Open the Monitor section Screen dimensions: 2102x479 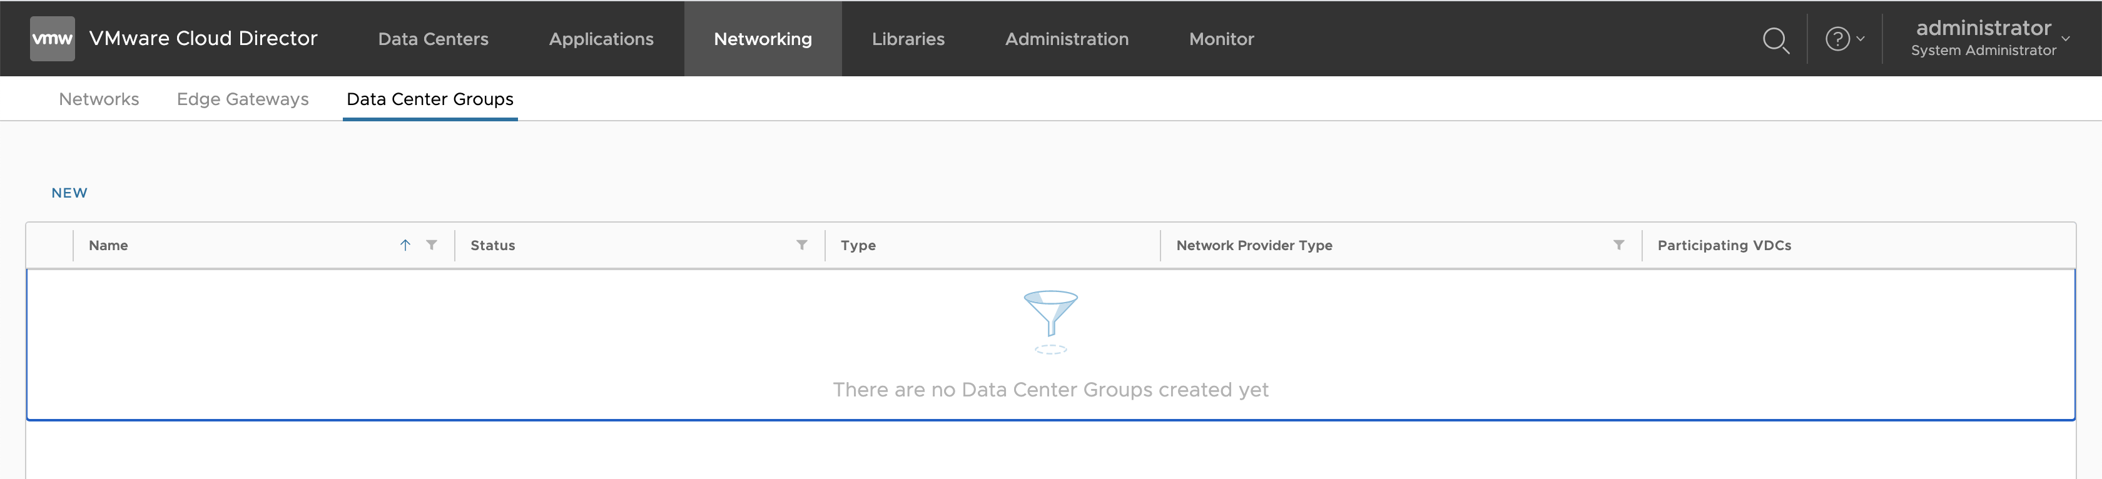click(x=1221, y=38)
